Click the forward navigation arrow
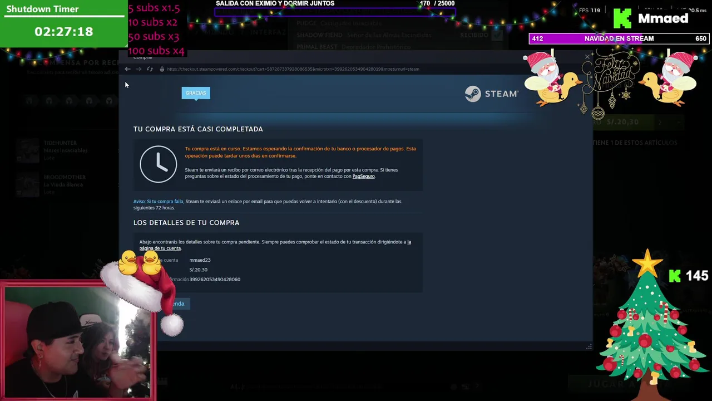The height and width of the screenshot is (401, 712). (x=139, y=69)
